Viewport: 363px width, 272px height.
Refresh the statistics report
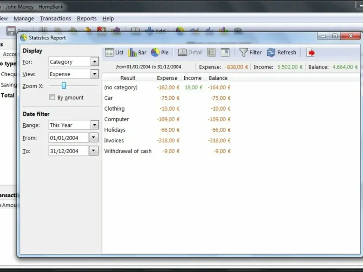[x=281, y=53]
